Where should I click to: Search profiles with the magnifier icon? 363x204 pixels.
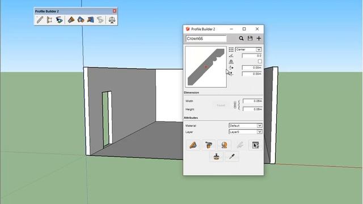(241, 39)
